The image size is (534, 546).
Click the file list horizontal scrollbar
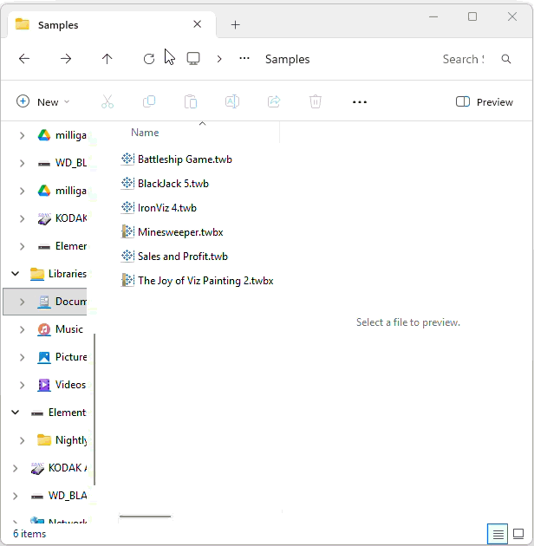pos(145,517)
